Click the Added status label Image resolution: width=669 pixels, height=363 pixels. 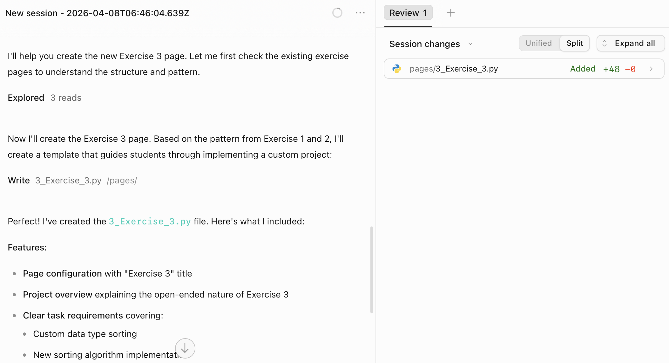[583, 69]
